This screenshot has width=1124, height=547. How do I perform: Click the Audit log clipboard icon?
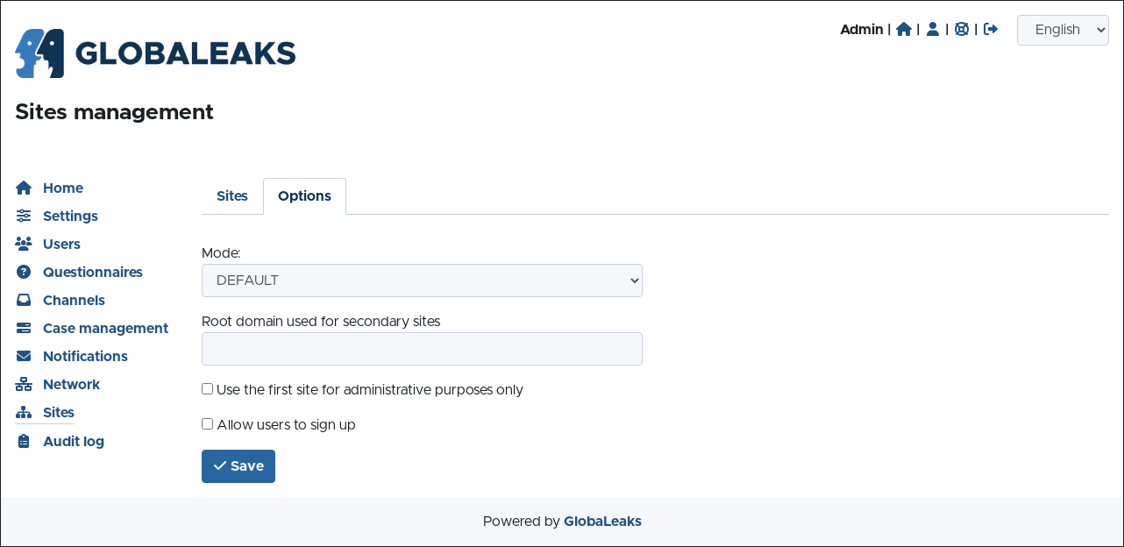pyautogui.click(x=24, y=441)
